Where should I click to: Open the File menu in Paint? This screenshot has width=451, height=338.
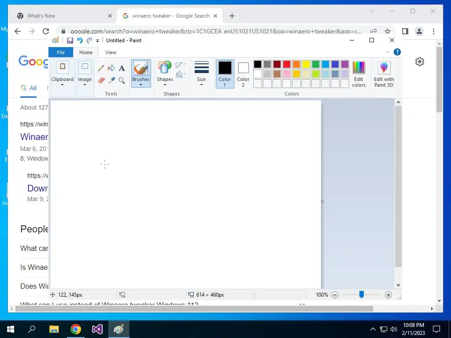pos(61,52)
